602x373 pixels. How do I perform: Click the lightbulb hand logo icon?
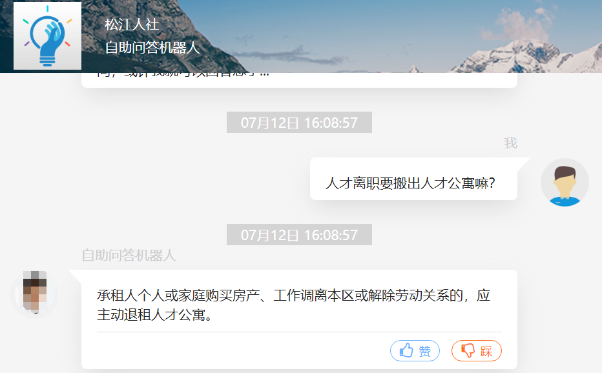tap(47, 35)
